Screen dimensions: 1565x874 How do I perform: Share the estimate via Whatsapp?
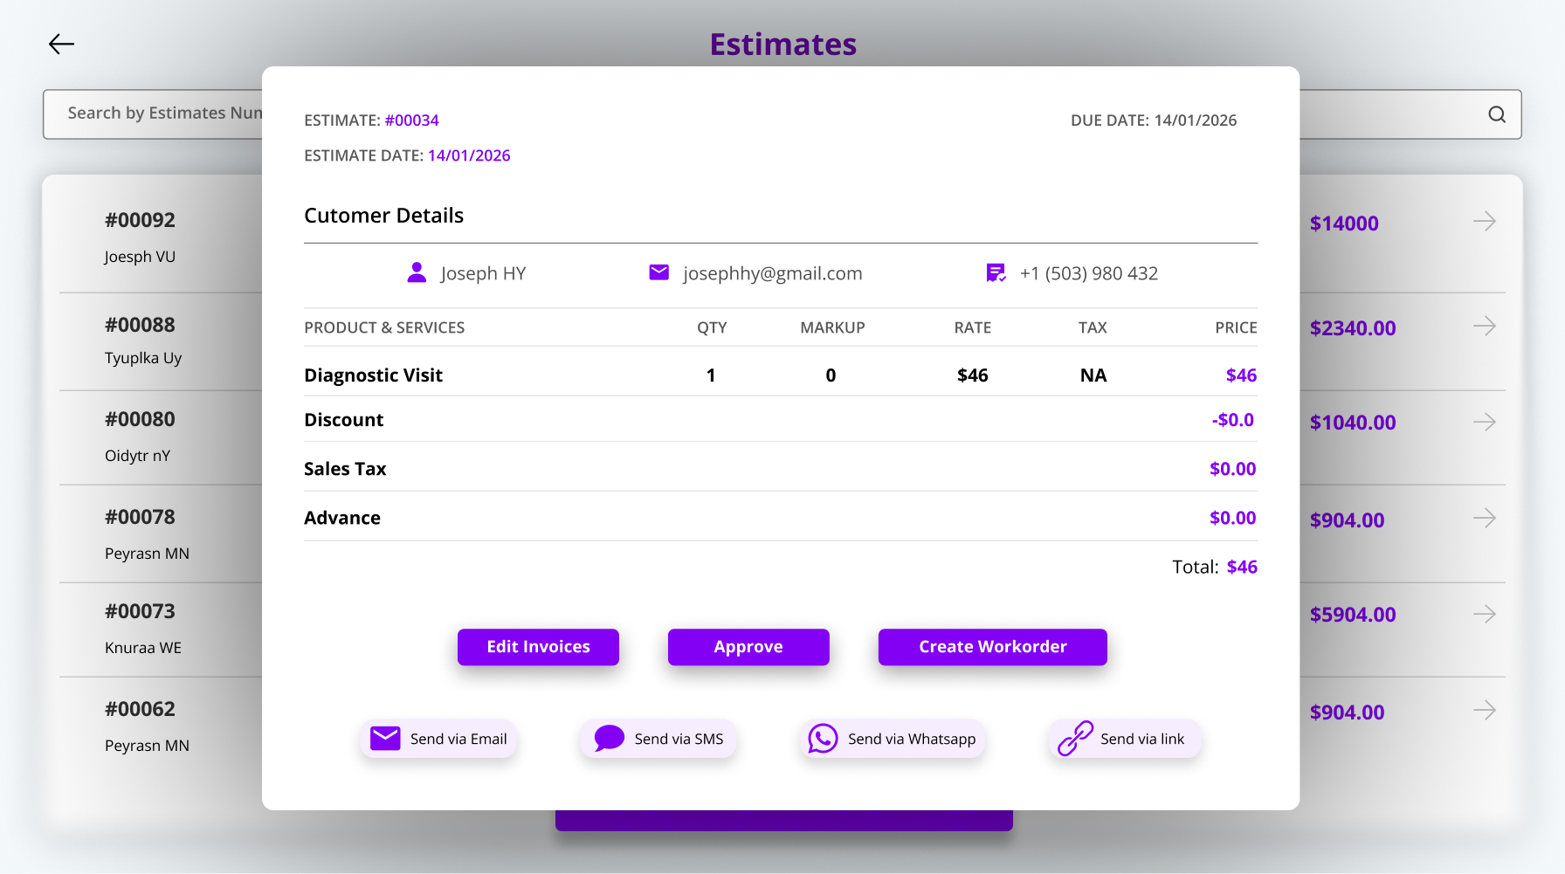[892, 739]
